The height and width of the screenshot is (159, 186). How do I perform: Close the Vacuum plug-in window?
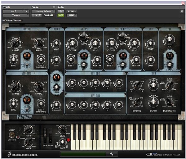(183, 3)
